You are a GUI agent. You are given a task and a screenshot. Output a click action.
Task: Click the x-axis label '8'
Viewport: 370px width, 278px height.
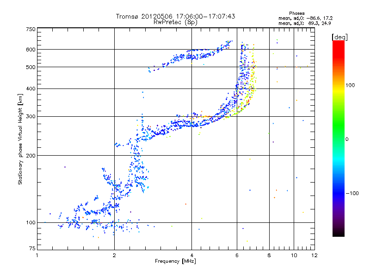[x=269, y=255]
